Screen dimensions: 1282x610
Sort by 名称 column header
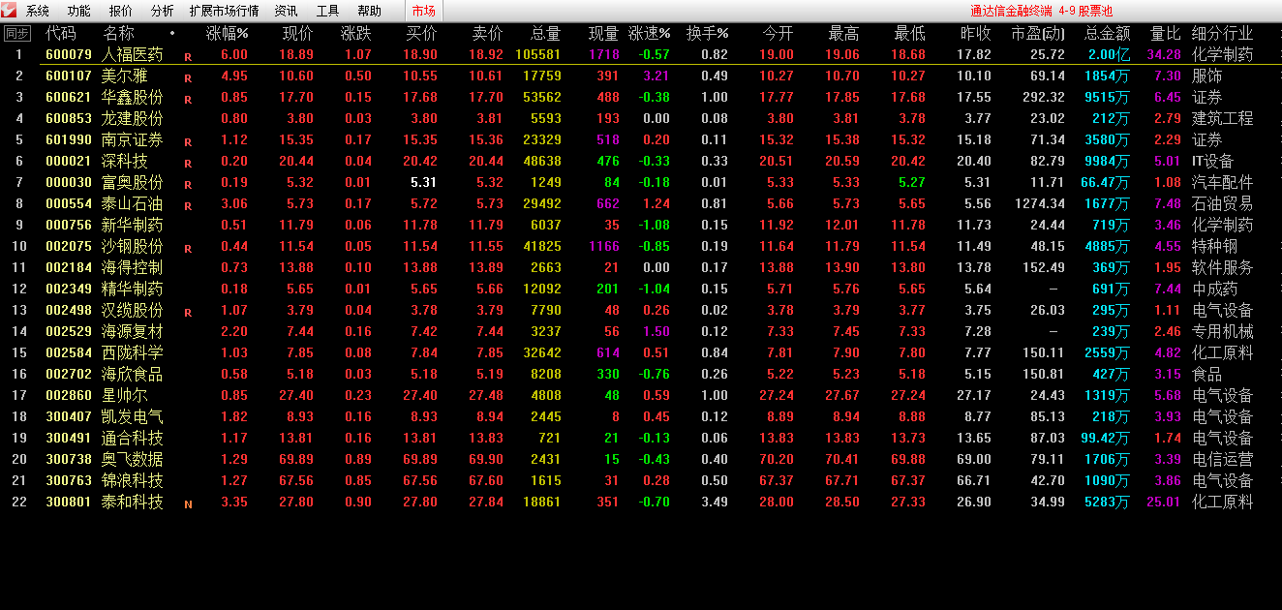pos(119,34)
